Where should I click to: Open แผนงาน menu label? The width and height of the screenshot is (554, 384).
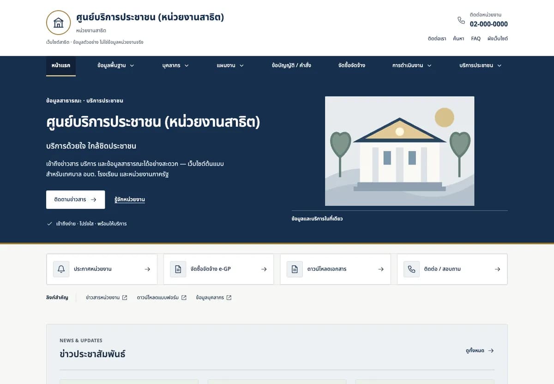point(226,66)
